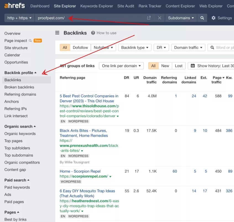Open Referring domains report
The width and height of the screenshot is (234, 222).
[20, 94]
